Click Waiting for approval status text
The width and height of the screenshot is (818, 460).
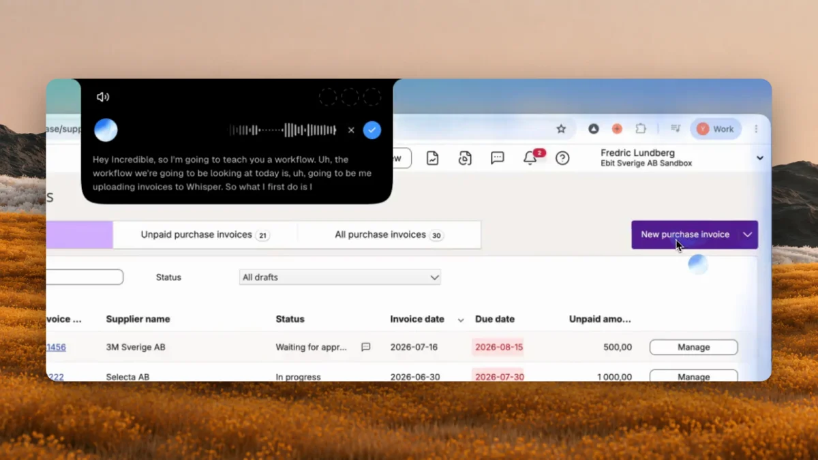coord(312,347)
